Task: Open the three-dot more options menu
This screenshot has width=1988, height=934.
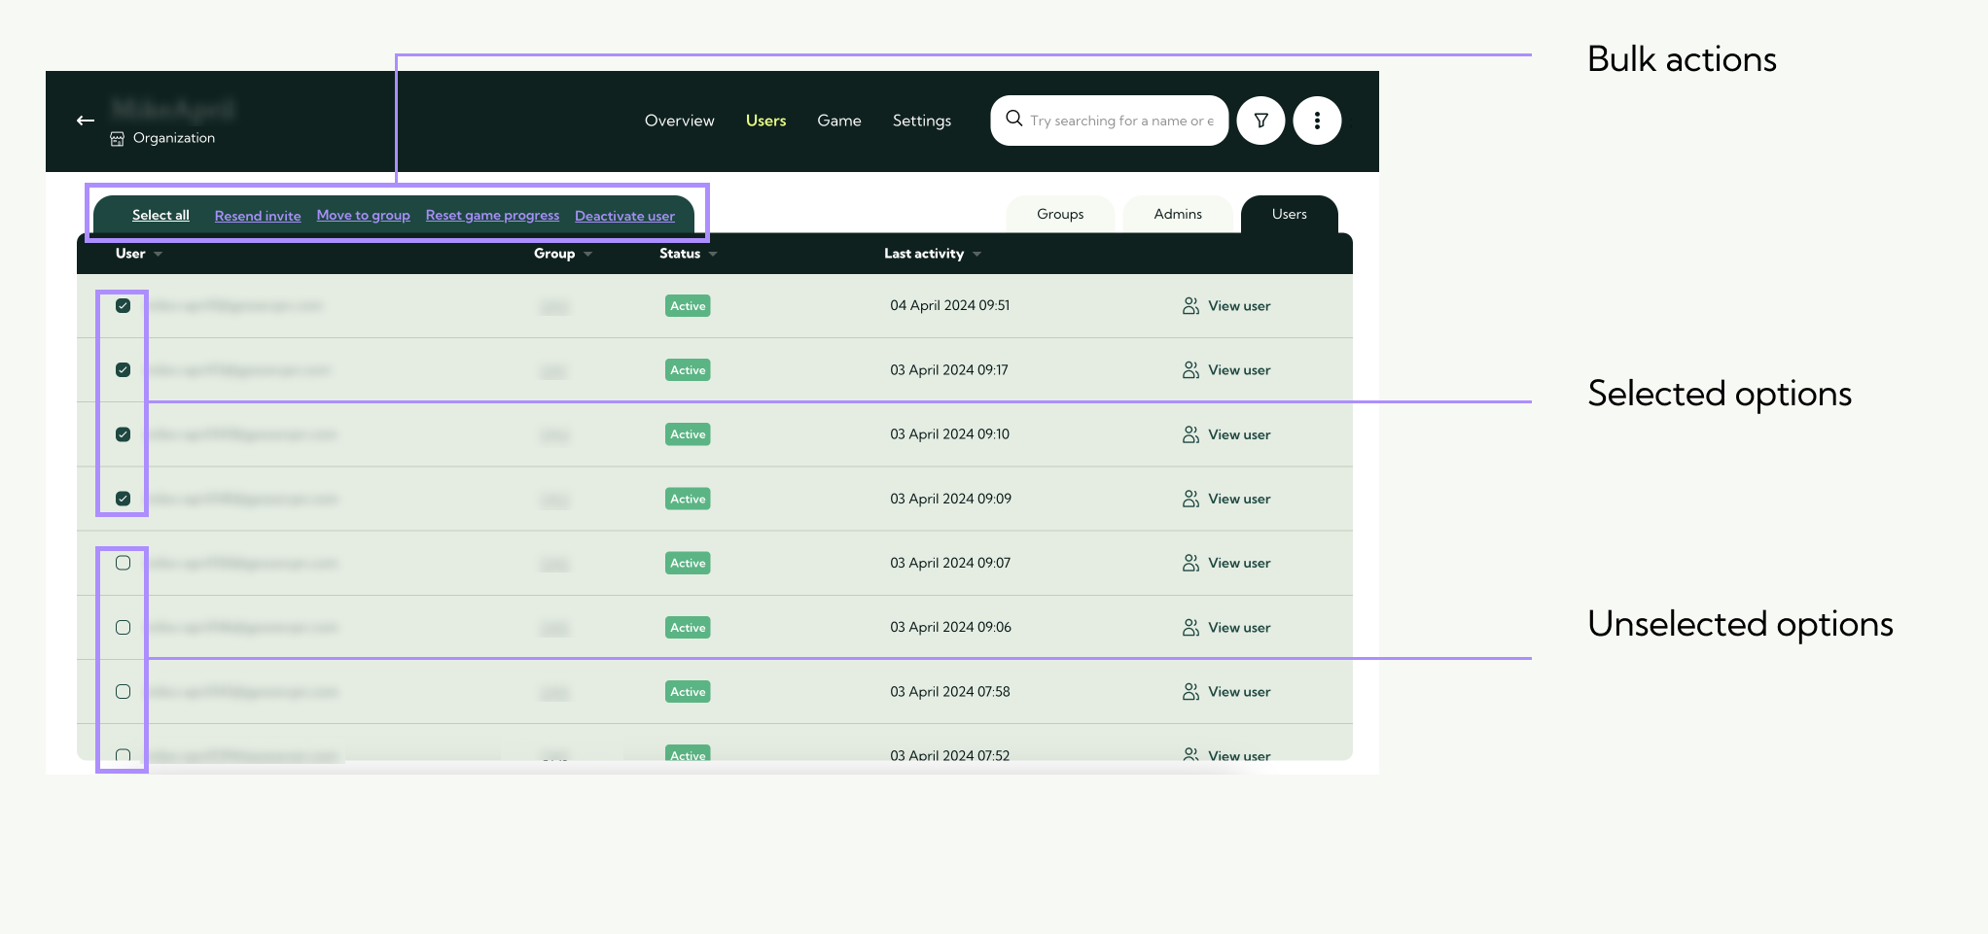Action: pyautogui.click(x=1317, y=121)
